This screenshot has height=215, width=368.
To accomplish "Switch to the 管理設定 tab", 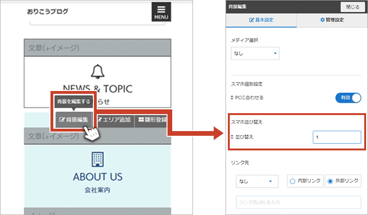I will coord(332,20).
